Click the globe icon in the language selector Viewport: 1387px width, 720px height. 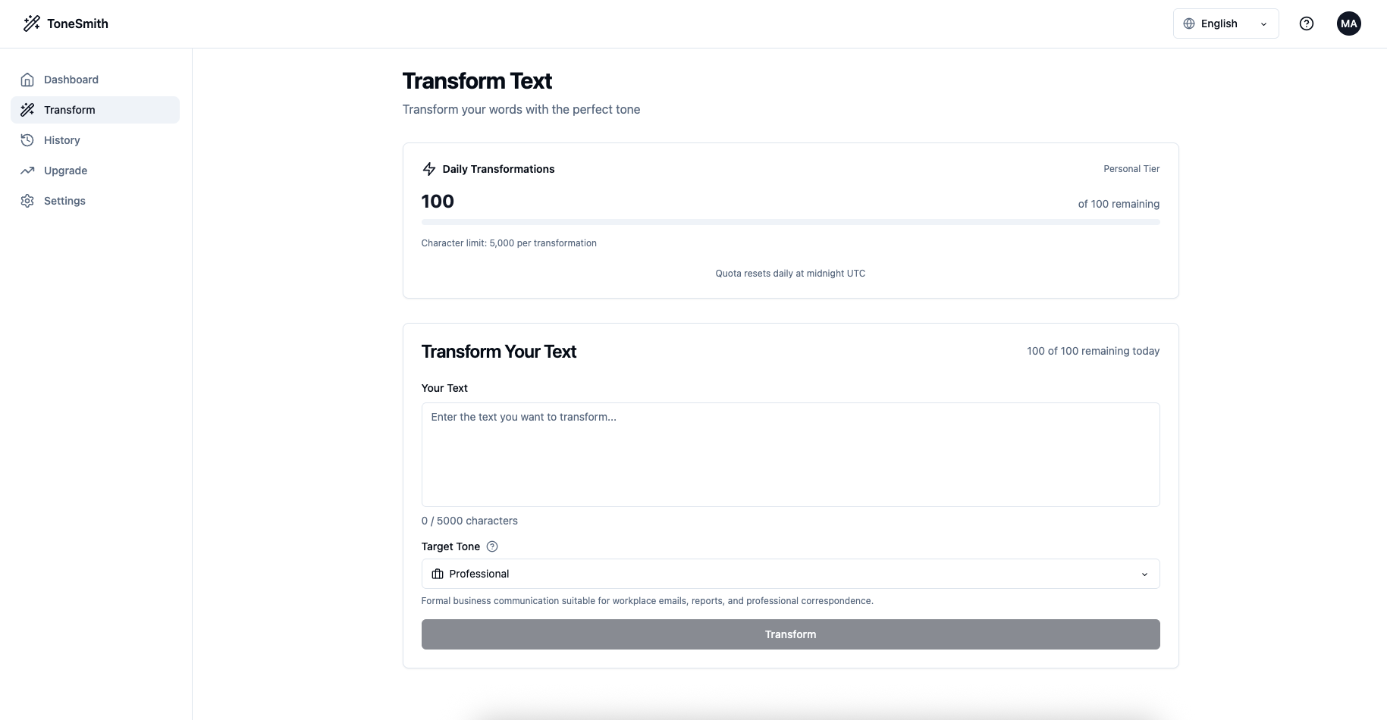[x=1189, y=23]
